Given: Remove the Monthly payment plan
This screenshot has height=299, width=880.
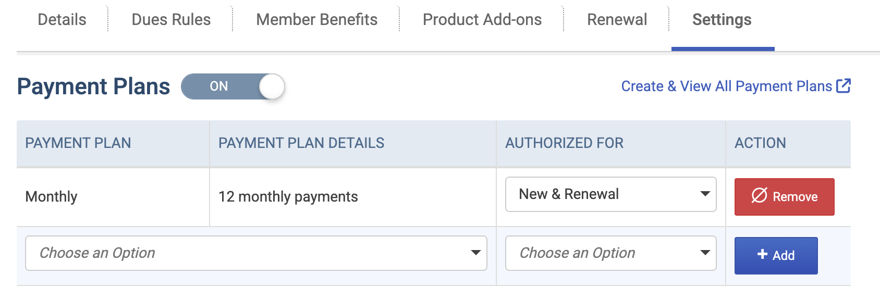Looking at the screenshot, I should pyautogui.click(x=785, y=197).
